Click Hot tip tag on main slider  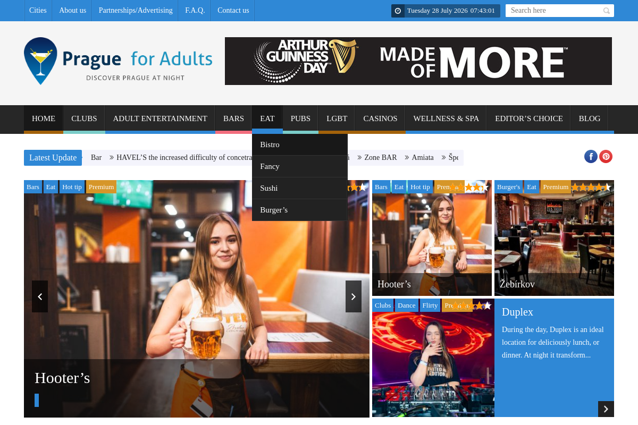pos(72,187)
